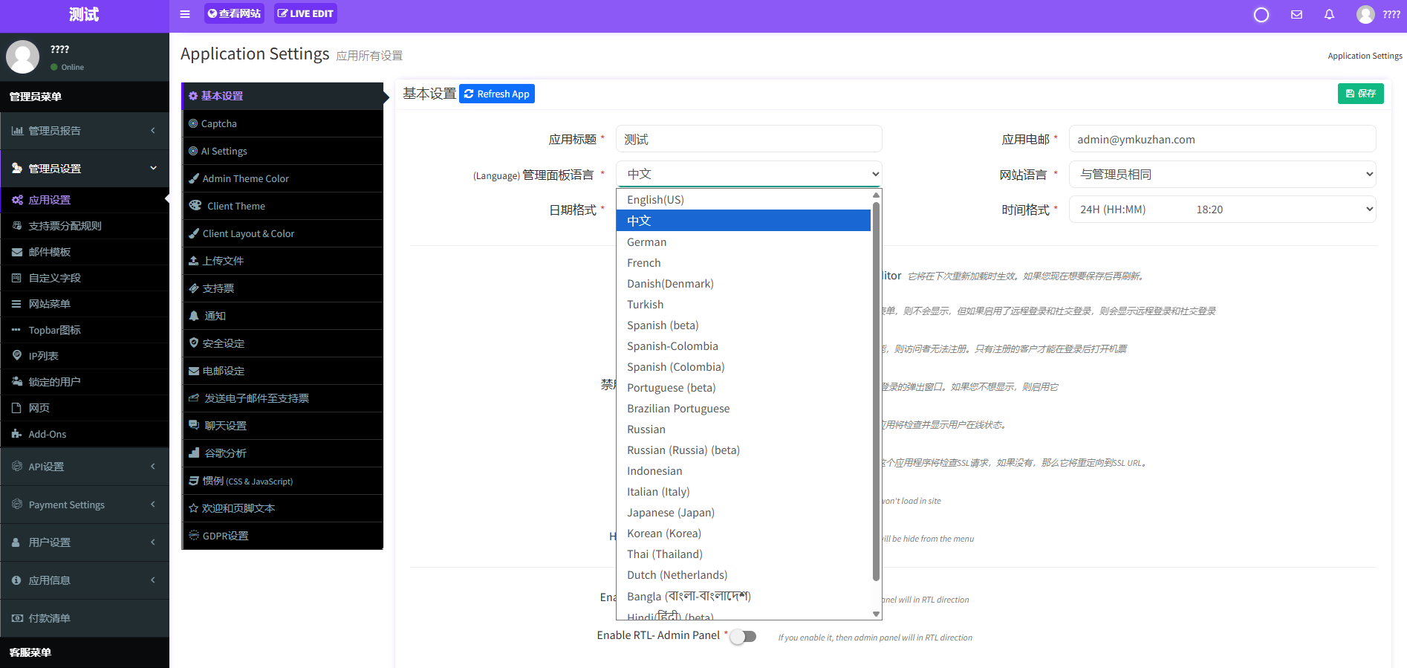Click the green 保存 button
1407x668 pixels.
coord(1360,94)
